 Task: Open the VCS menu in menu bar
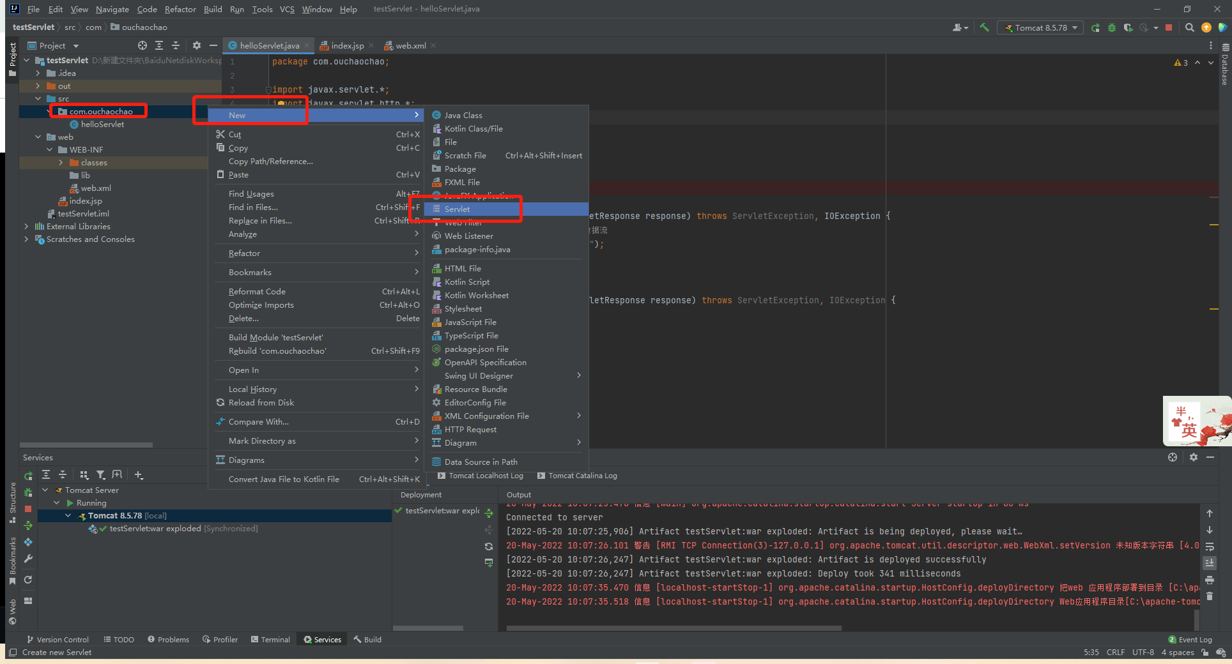[287, 9]
